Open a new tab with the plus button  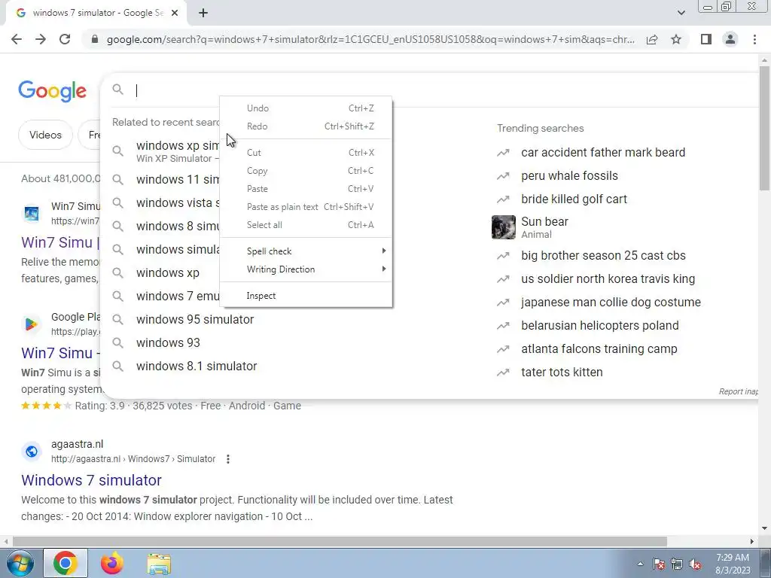(x=203, y=13)
